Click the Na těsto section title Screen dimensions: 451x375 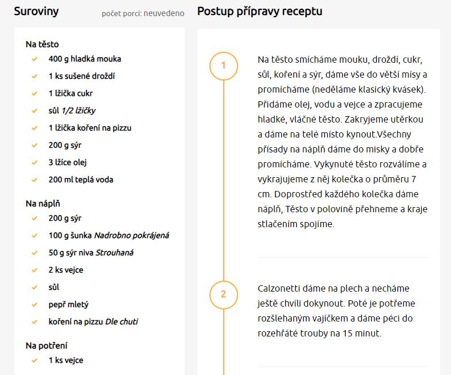(x=42, y=44)
